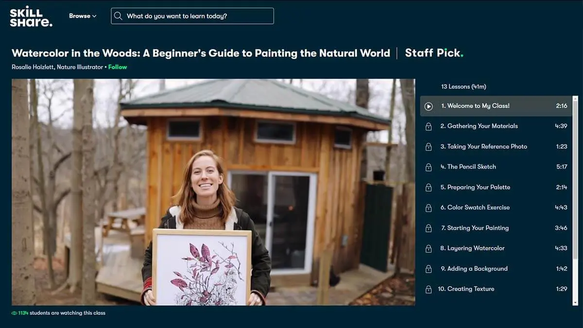
Task: Click the 1:29 duration of Creating Texture
Action: click(562, 289)
